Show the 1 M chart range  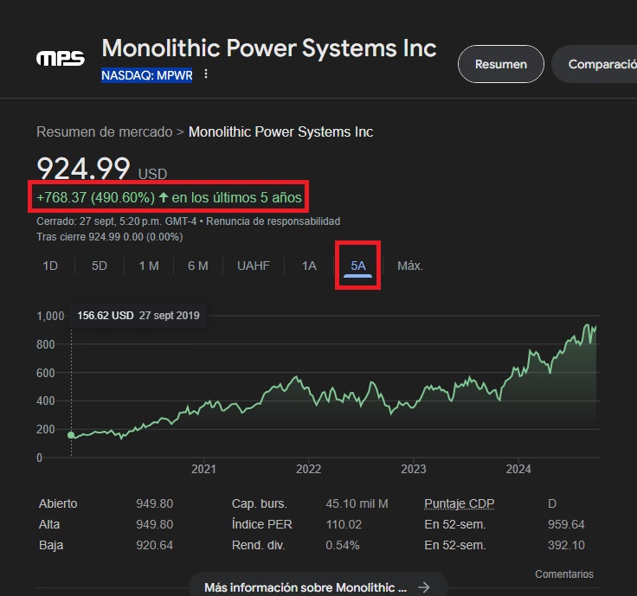click(x=149, y=266)
